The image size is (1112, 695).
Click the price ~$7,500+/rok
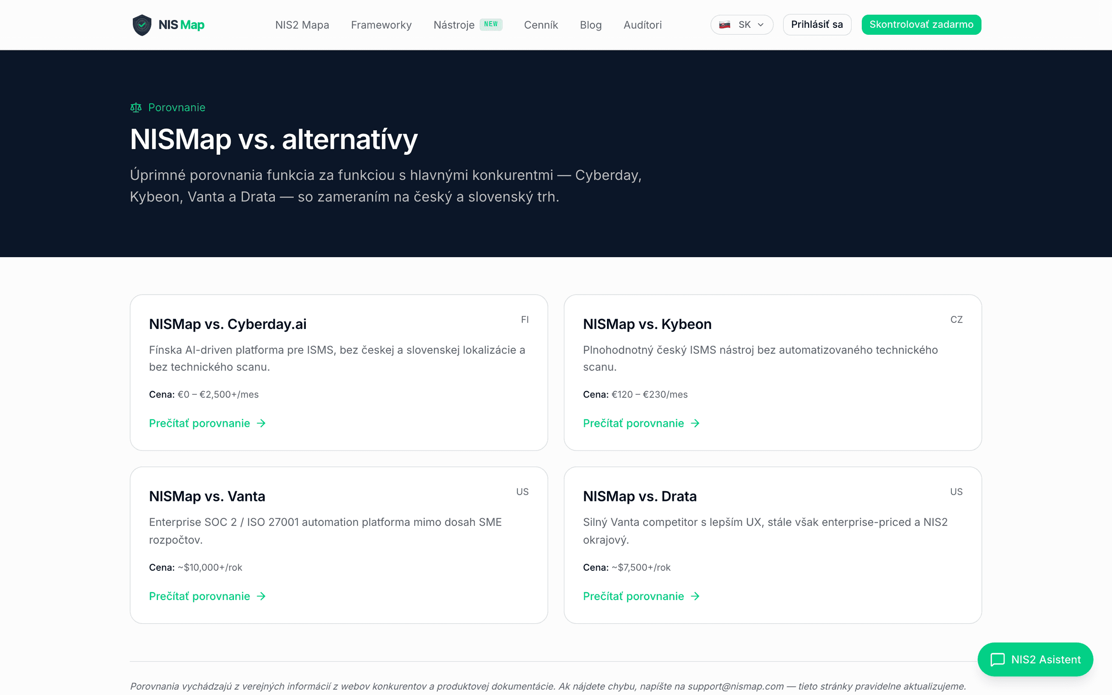[641, 568]
